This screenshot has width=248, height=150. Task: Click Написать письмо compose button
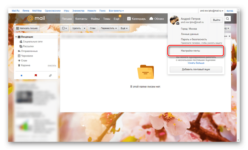pos(27,28)
